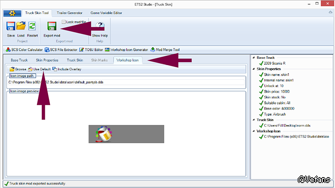Image resolution: width=335 pixels, height=188 pixels.
Task: Close the ETS2 Studio window
Action: click(x=328, y=3)
